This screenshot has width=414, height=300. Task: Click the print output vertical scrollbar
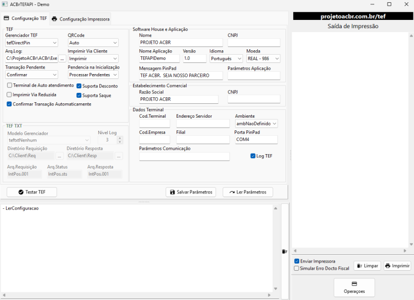(411, 140)
